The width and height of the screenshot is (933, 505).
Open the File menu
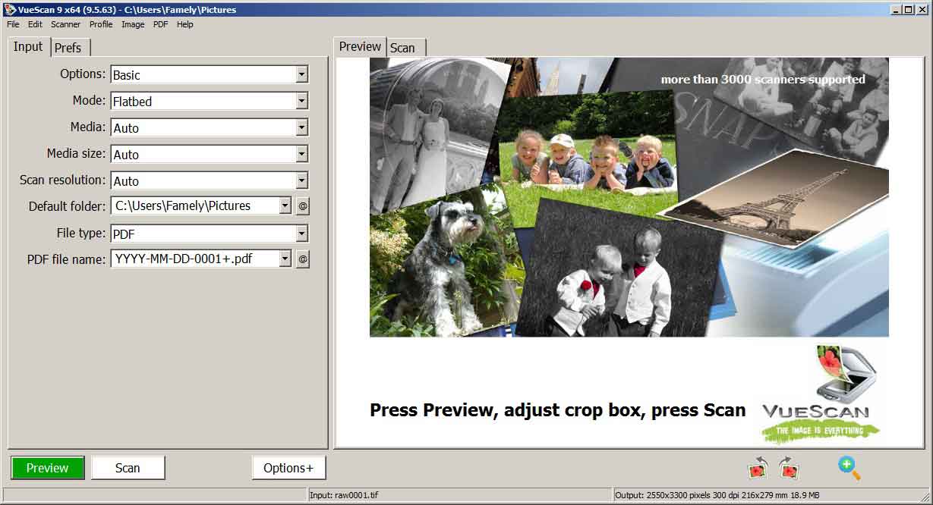(x=13, y=24)
